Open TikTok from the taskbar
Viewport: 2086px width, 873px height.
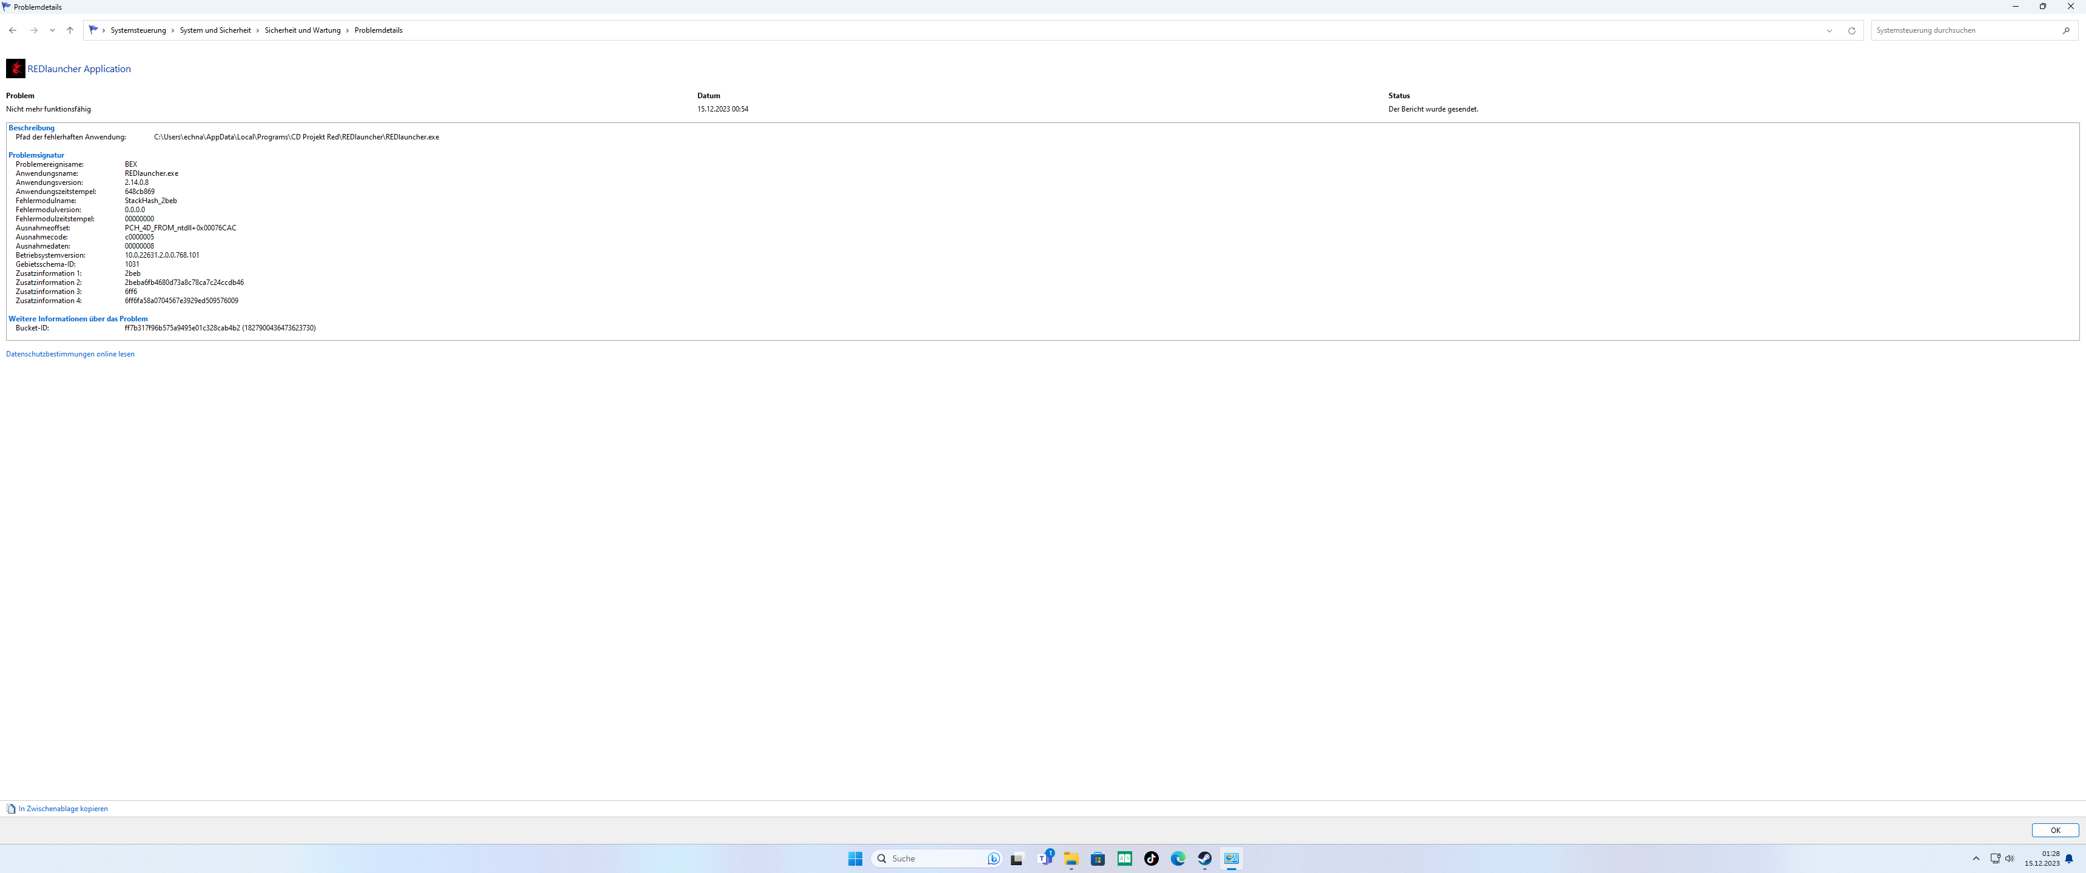click(x=1151, y=858)
